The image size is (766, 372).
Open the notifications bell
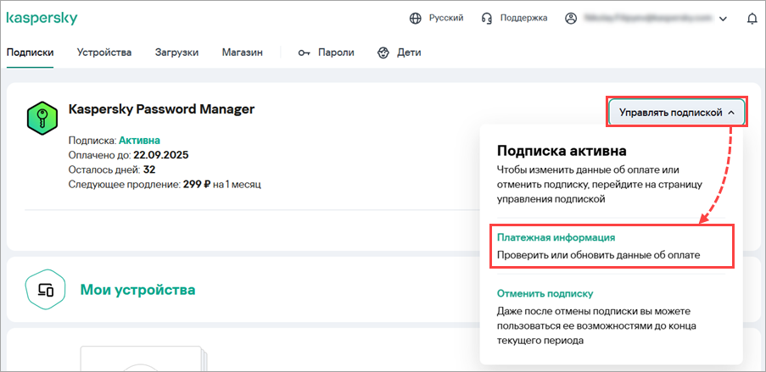pos(752,19)
